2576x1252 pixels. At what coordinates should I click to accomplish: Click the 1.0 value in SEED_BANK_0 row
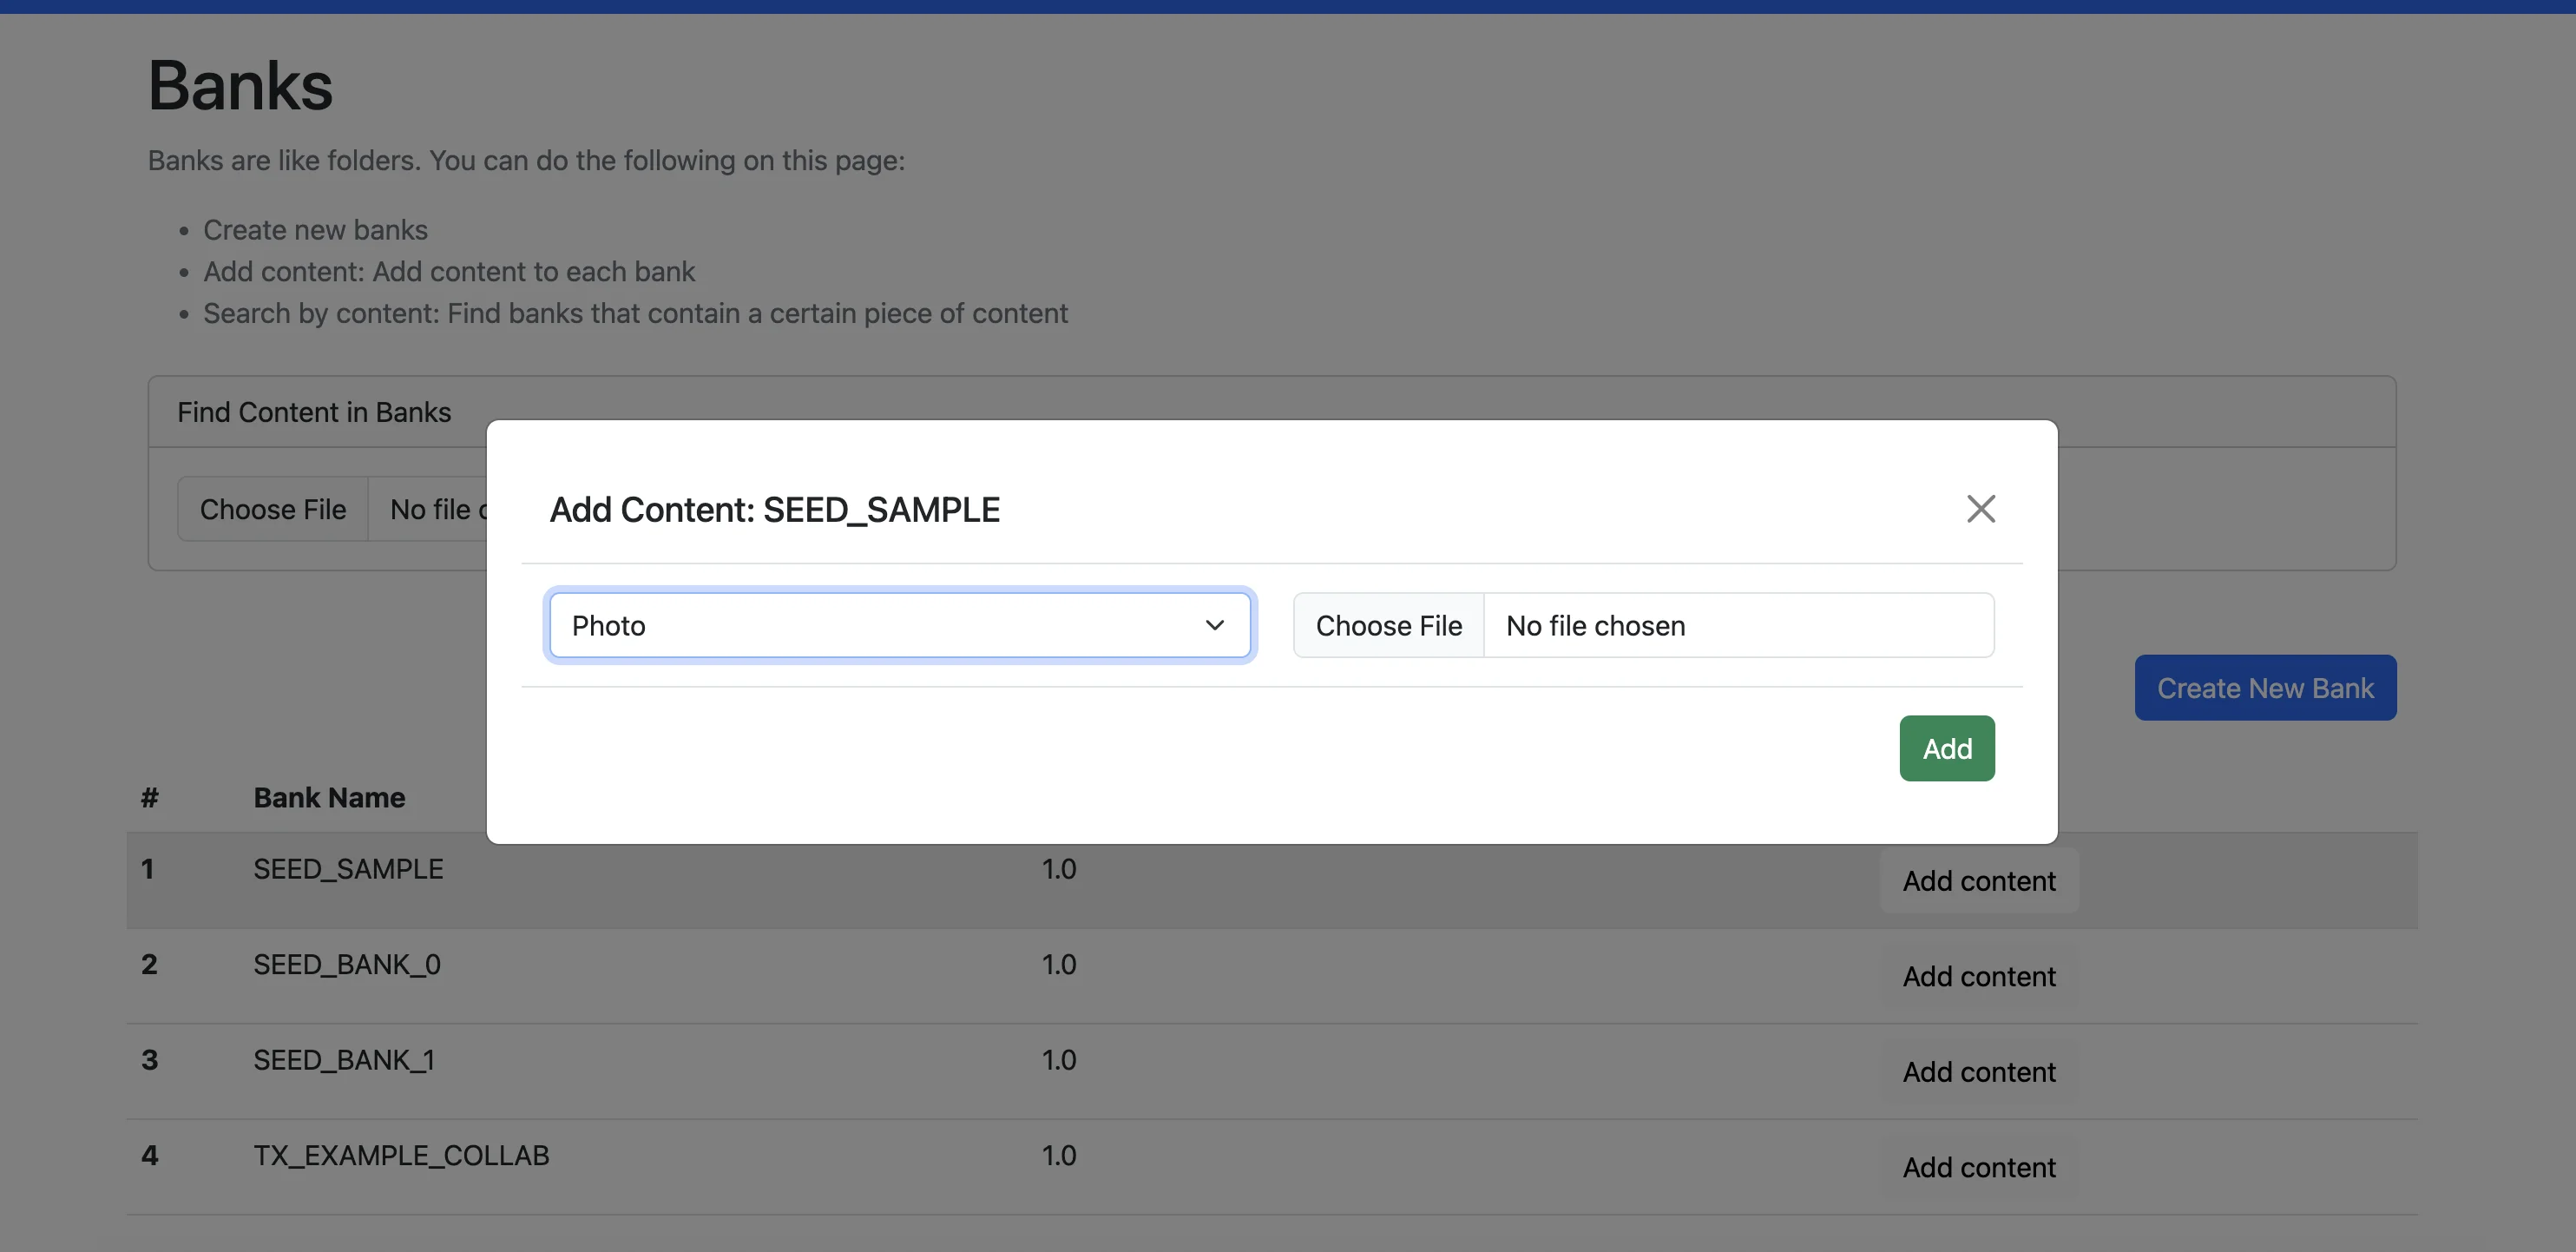[1059, 965]
